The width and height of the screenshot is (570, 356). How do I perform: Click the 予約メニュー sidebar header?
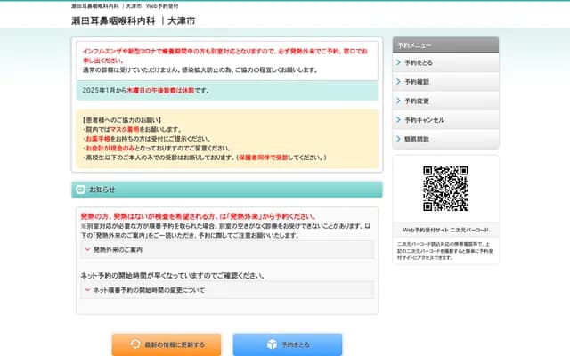pos(445,44)
